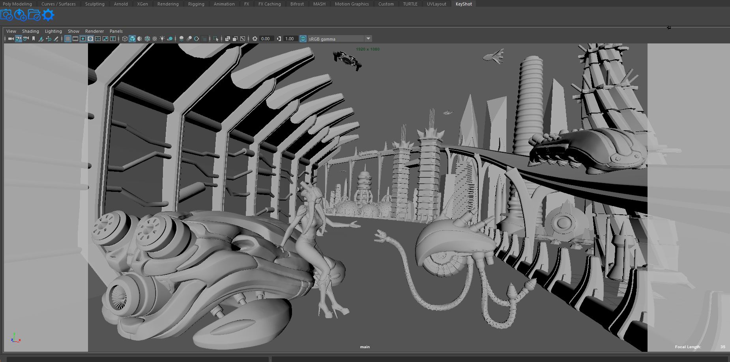Switch to the Arnold shelf tab

point(121,4)
